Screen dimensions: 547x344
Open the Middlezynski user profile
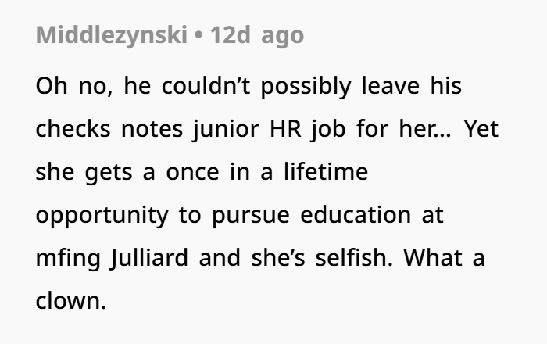point(111,36)
